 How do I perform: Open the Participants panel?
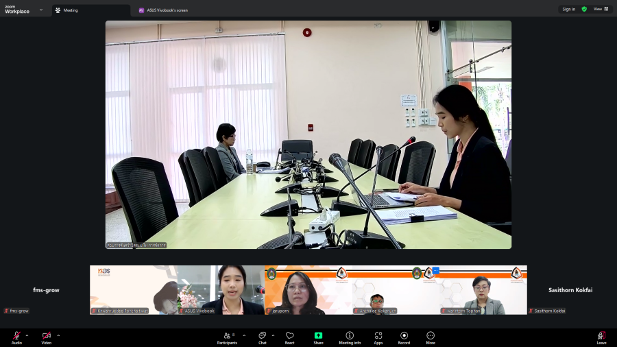click(227, 337)
